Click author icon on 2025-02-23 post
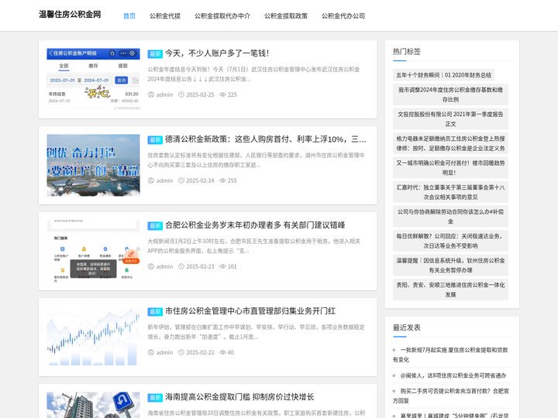This screenshot has width=558, height=418. (151, 266)
